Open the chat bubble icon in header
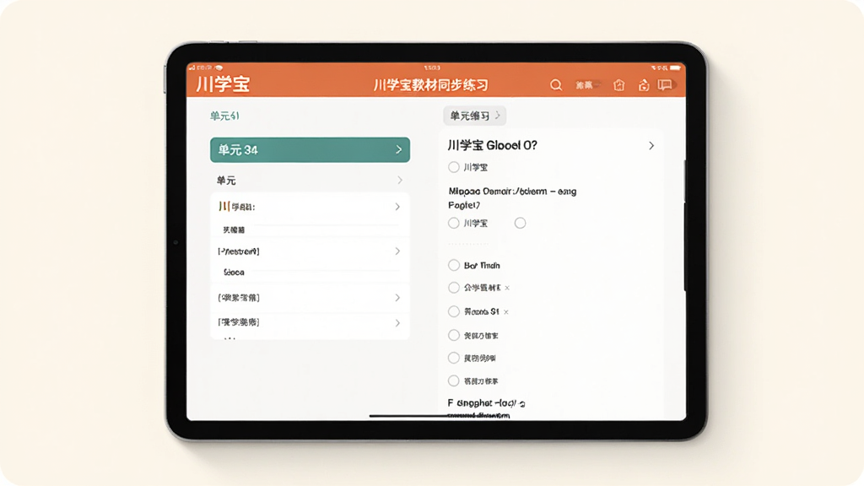Image resolution: width=864 pixels, height=486 pixels. pos(665,85)
